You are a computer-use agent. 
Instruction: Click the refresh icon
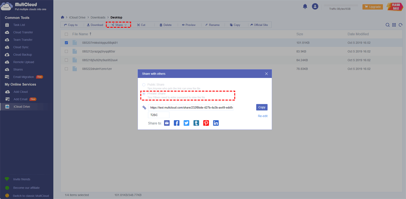pyautogui.click(x=400, y=25)
